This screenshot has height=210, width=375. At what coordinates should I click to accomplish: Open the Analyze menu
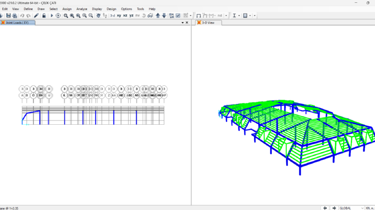coord(82,9)
